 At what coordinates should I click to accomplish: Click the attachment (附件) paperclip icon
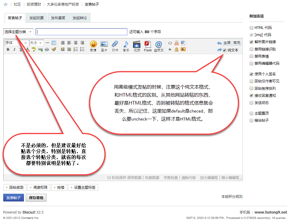115,45
